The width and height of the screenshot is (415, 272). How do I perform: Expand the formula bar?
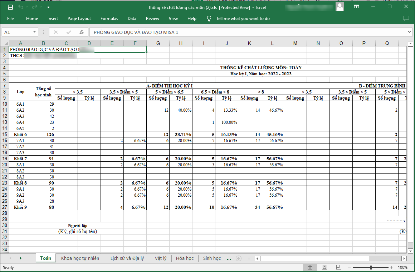tap(409, 32)
